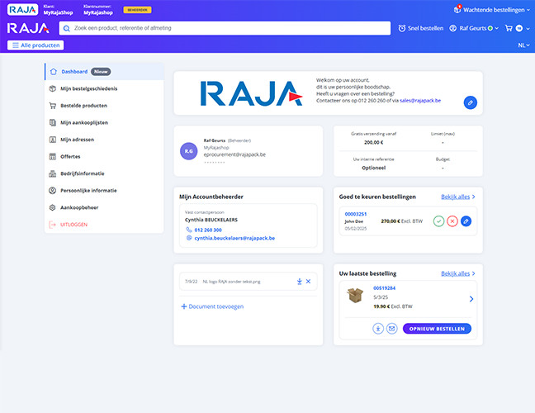Click the cardboard box order thumbnail
This screenshot has height=413, width=535.
(x=355, y=295)
